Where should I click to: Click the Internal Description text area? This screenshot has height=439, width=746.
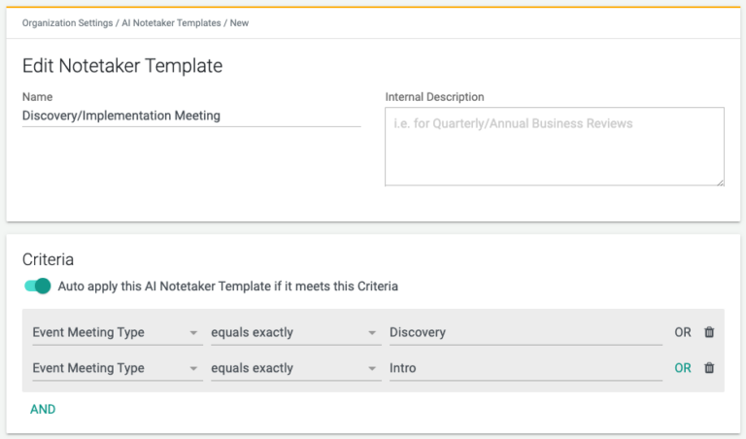click(555, 147)
